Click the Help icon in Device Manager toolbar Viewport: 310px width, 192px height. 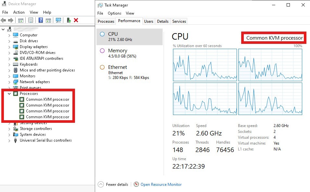tap(41, 20)
